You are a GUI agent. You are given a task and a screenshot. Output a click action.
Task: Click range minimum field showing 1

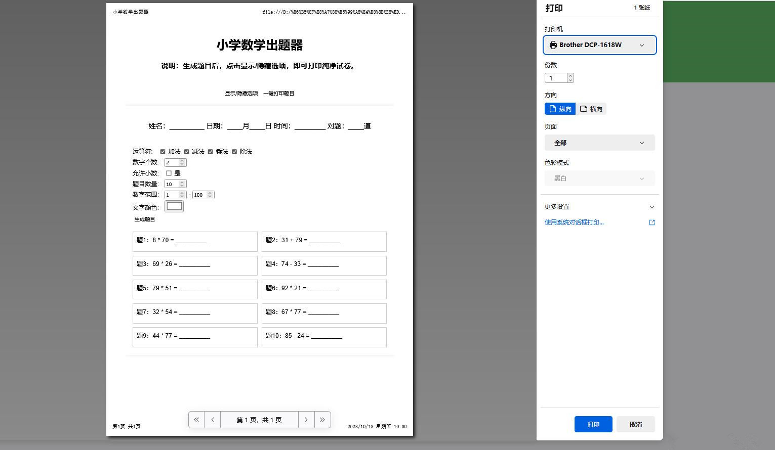point(175,195)
